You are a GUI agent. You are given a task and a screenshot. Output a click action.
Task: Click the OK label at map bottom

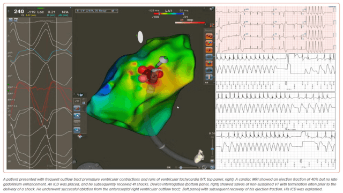(x=169, y=167)
